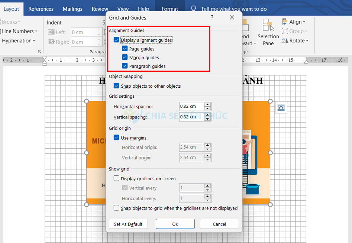Open the Hyphenation dropdown menu

34,41
